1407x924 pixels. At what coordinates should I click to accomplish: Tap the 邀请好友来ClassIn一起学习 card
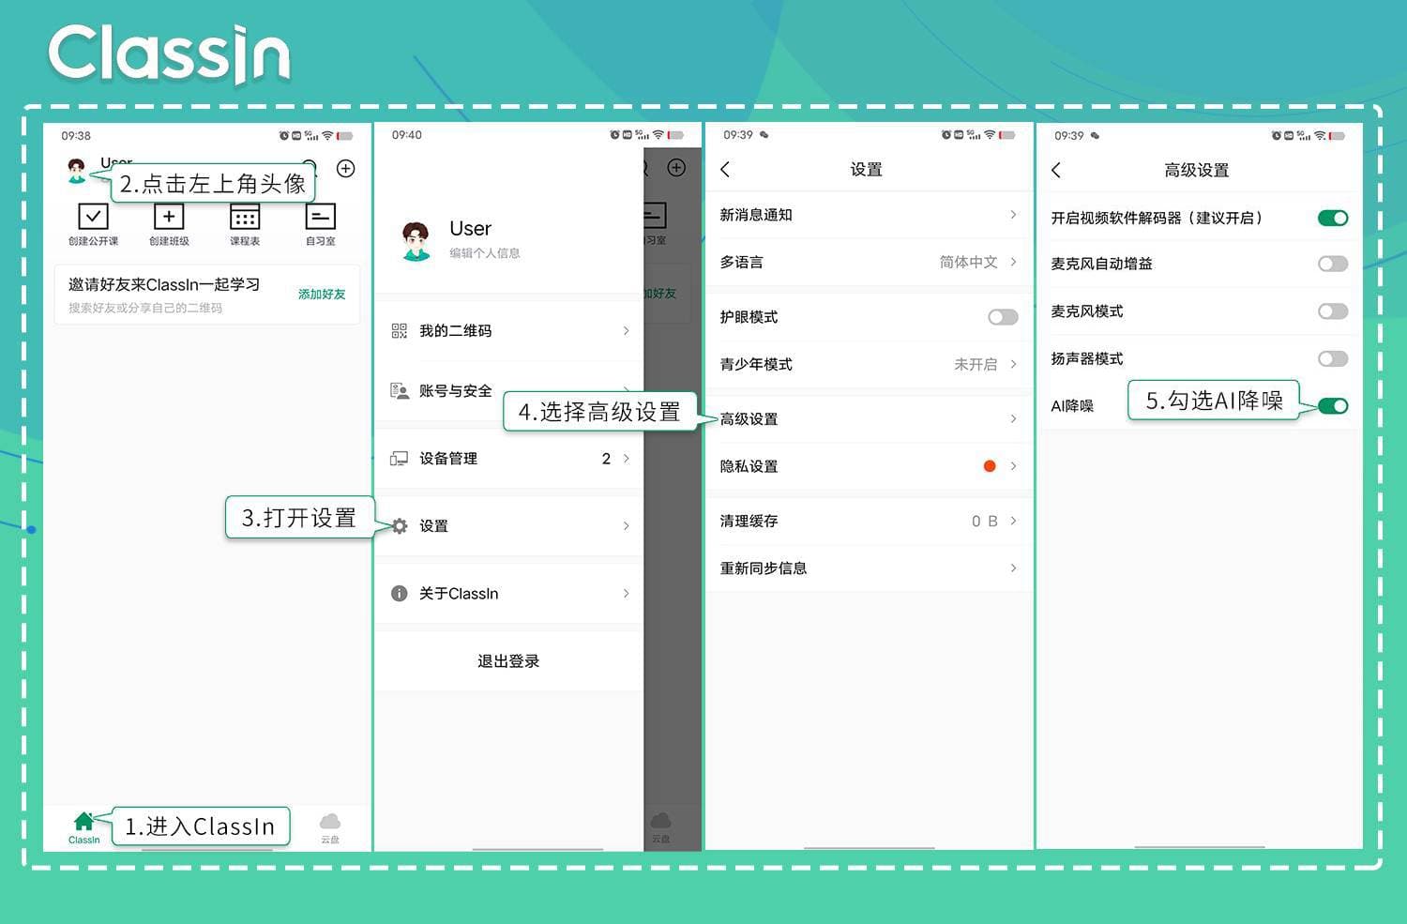tap(207, 295)
